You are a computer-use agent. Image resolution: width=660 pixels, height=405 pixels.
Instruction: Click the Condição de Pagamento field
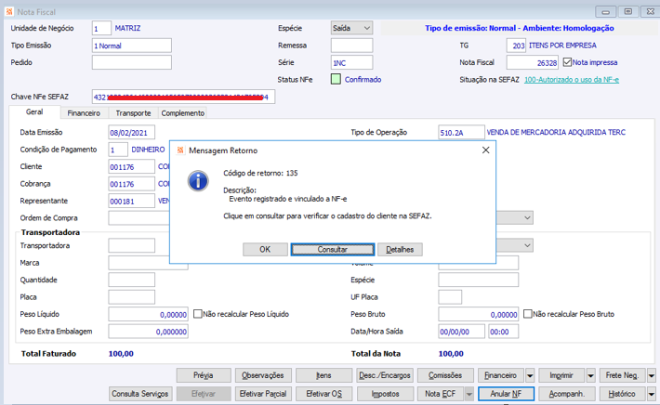click(118, 150)
